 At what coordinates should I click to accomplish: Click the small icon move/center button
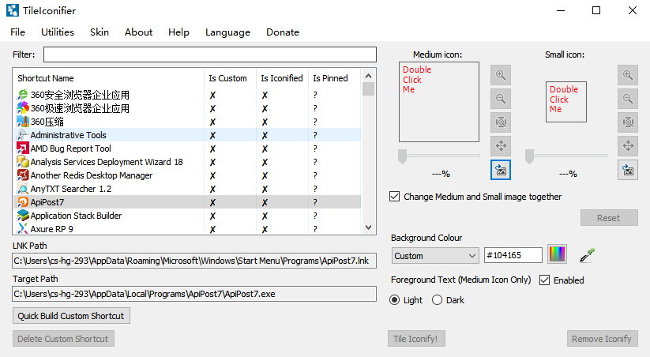click(628, 146)
